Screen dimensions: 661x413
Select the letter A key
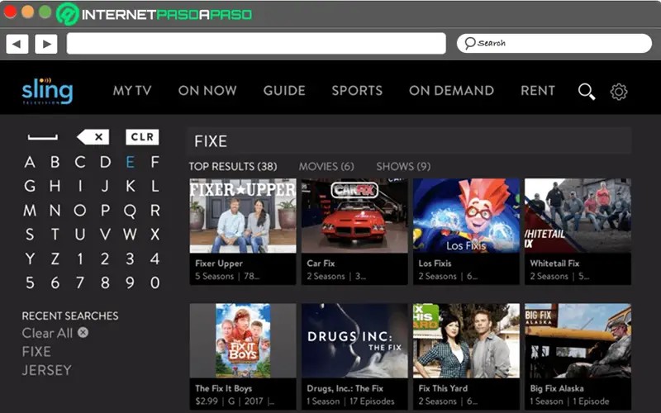[30, 162]
